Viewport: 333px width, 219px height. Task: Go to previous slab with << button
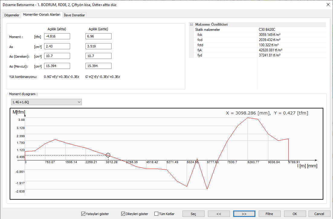coord(219,214)
